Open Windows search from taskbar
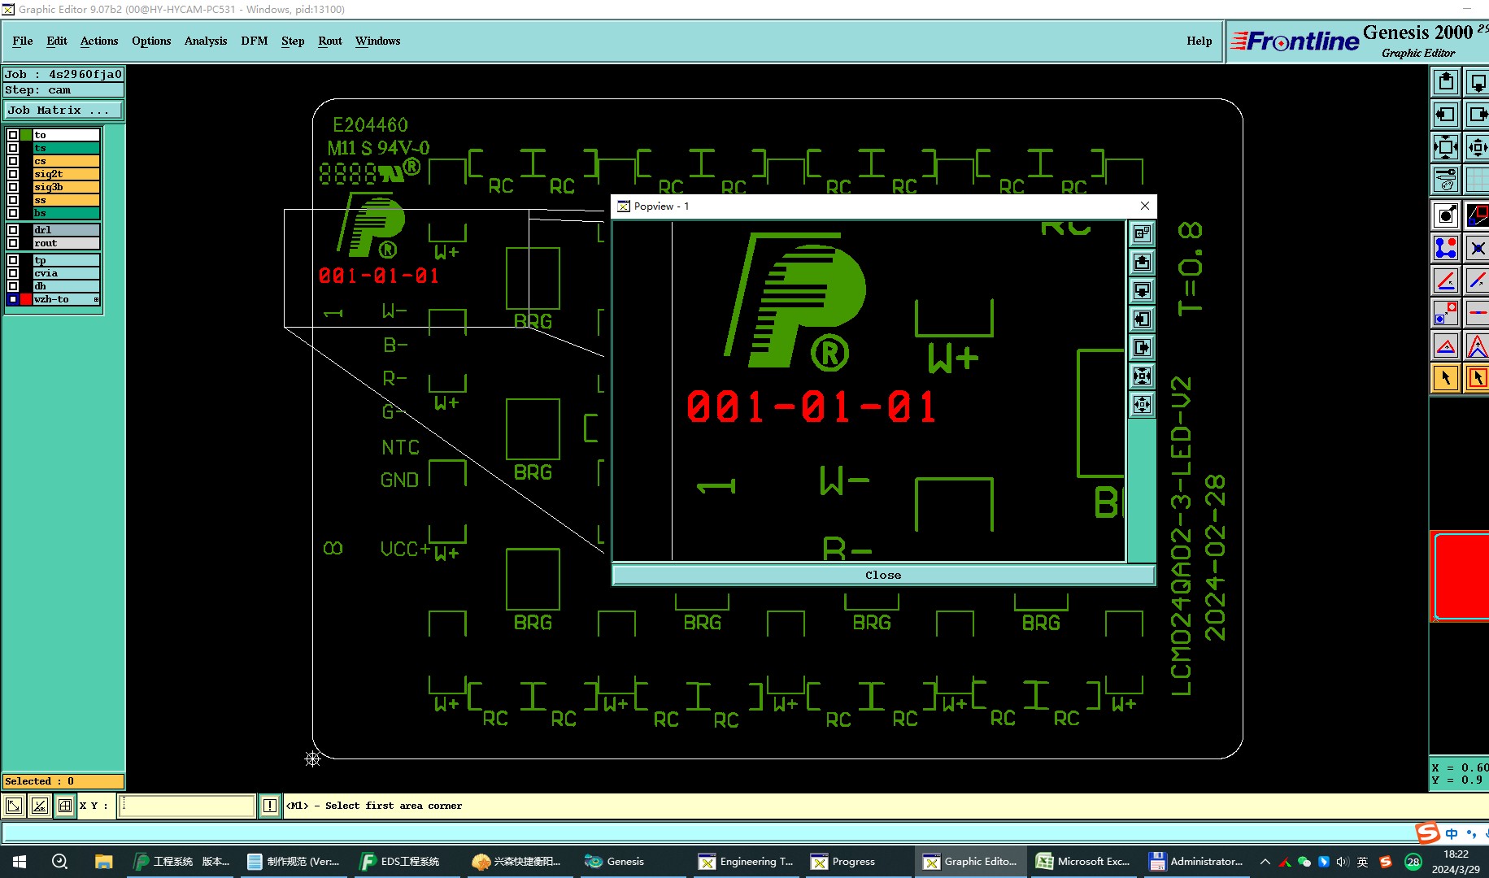The height and width of the screenshot is (878, 1489). [59, 862]
